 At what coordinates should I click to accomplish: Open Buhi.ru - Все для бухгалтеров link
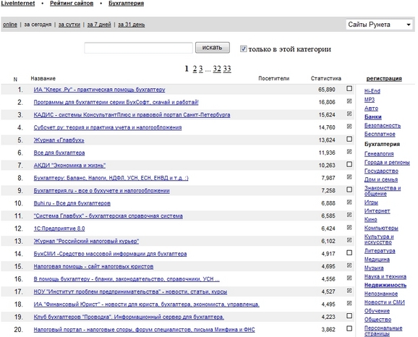coord(72,203)
